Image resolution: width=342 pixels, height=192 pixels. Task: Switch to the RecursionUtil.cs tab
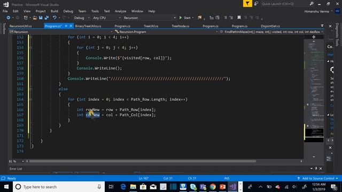point(21,26)
